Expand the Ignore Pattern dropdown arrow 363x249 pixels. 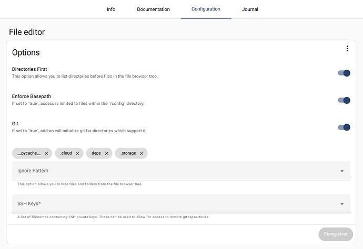(x=342, y=171)
